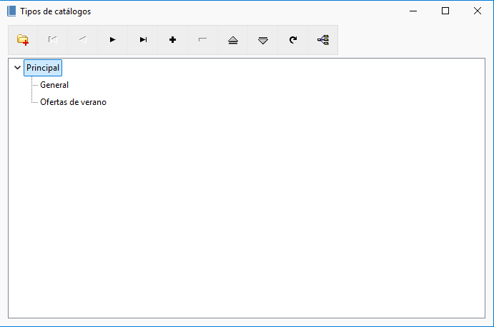
Task: Move item down with downward triangle icon
Action: (x=263, y=40)
